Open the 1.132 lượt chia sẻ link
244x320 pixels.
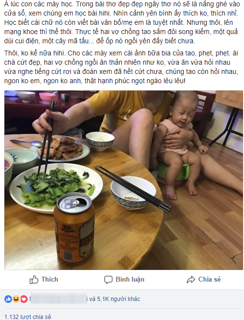pos(28,317)
